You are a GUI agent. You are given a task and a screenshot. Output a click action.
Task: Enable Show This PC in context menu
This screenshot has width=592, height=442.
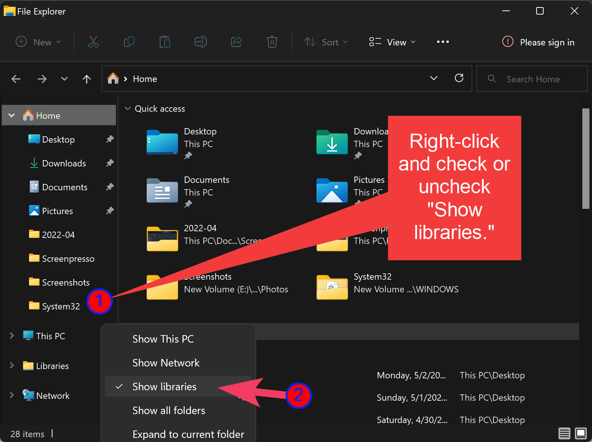click(x=178, y=339)
